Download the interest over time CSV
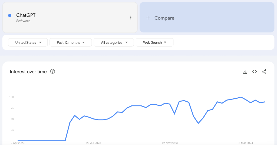This screenshot has width=277, height=145. coord(245,72)
